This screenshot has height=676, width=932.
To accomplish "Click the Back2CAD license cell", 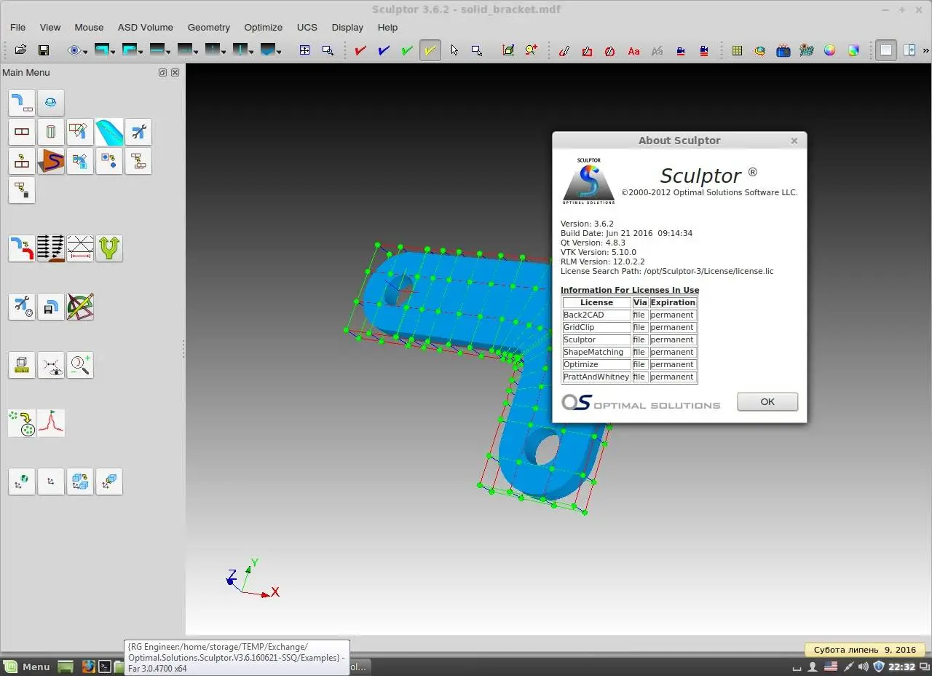I will tap(596, 315).
